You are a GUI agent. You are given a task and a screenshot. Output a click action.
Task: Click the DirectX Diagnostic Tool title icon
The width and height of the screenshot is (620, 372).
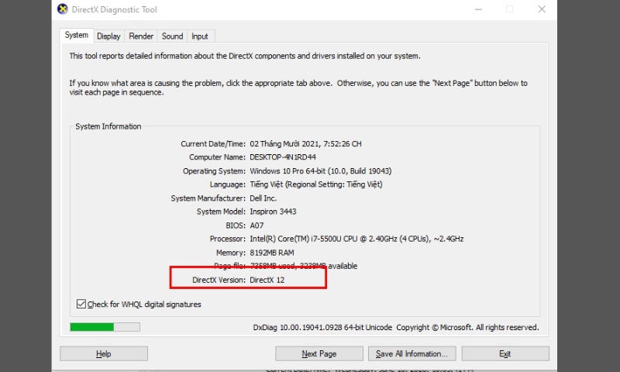pyautogui.click(x=63, y=9)
